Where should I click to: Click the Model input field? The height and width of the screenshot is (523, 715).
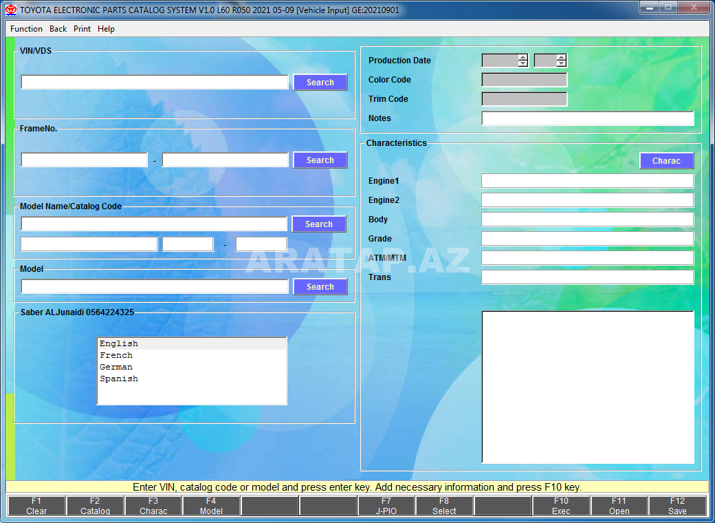pos(155,286)
